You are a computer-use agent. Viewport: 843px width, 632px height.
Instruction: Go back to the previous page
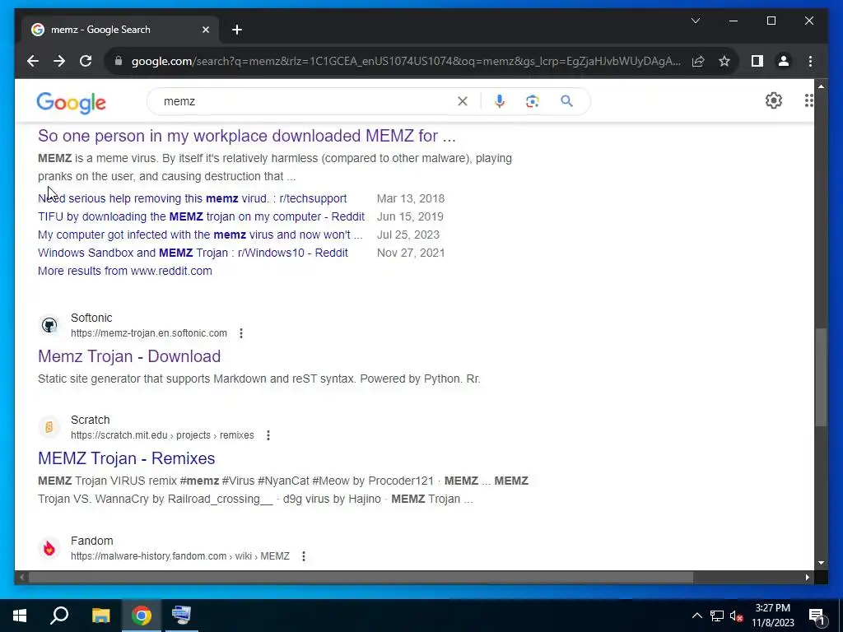pyautogui.click(x=33, y=61)
